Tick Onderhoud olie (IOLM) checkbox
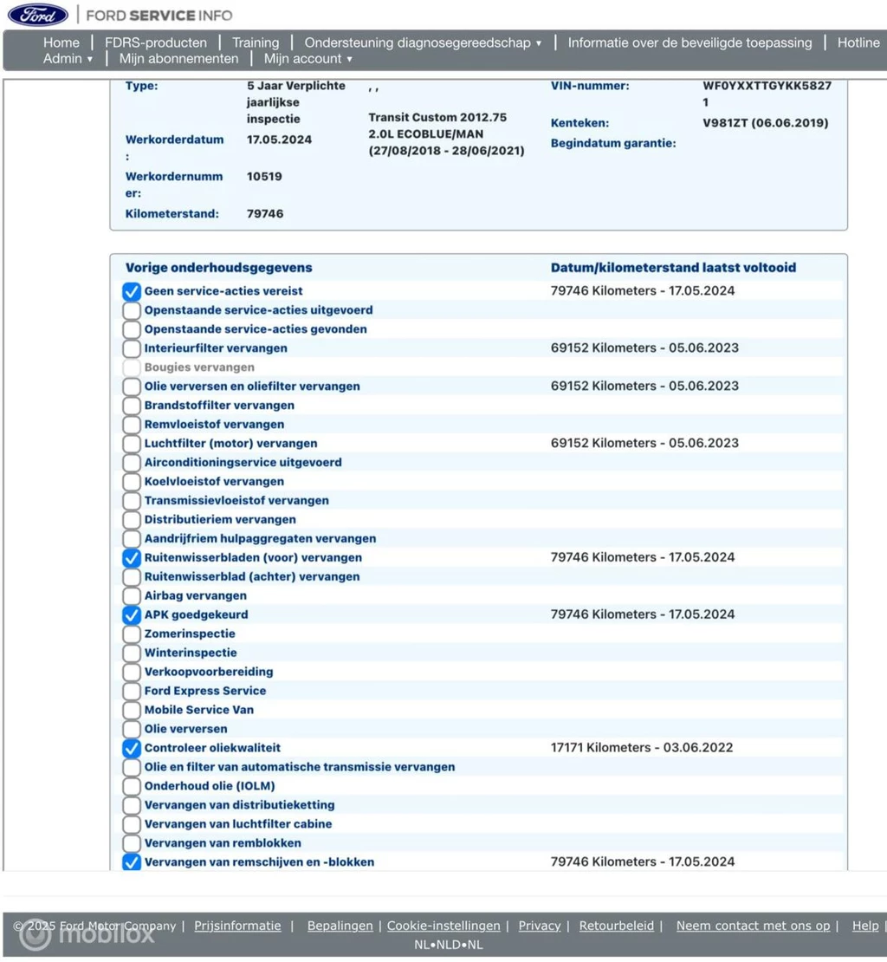The height and width of the screenshot is (962, 887). click(x=131, y=786)
